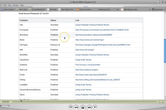This screenshot has height=110, width=166.
Task: Open the Bookmarks dropdown menu
Action: pos(158,9)
